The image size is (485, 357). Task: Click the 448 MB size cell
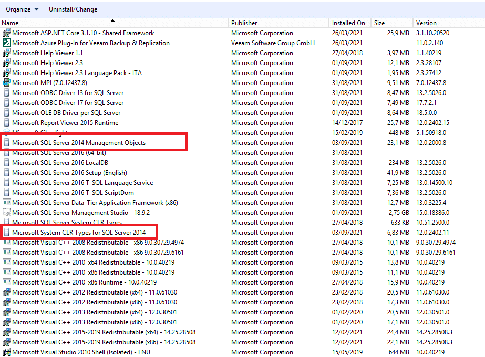[399, 133]
